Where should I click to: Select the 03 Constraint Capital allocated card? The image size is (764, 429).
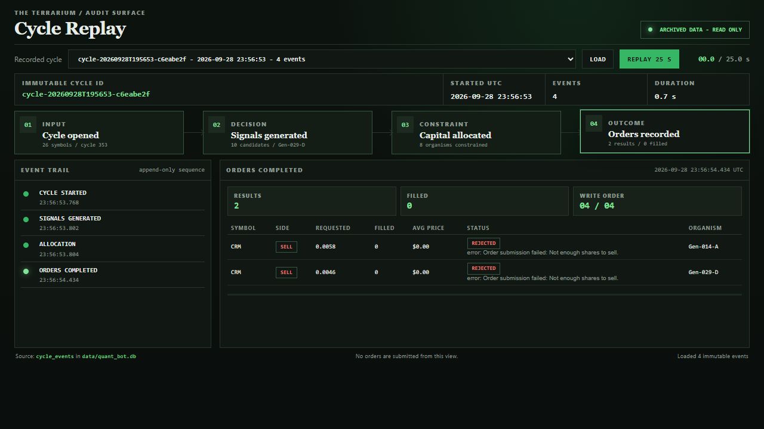pyautogui.click(x=476, y=132)
